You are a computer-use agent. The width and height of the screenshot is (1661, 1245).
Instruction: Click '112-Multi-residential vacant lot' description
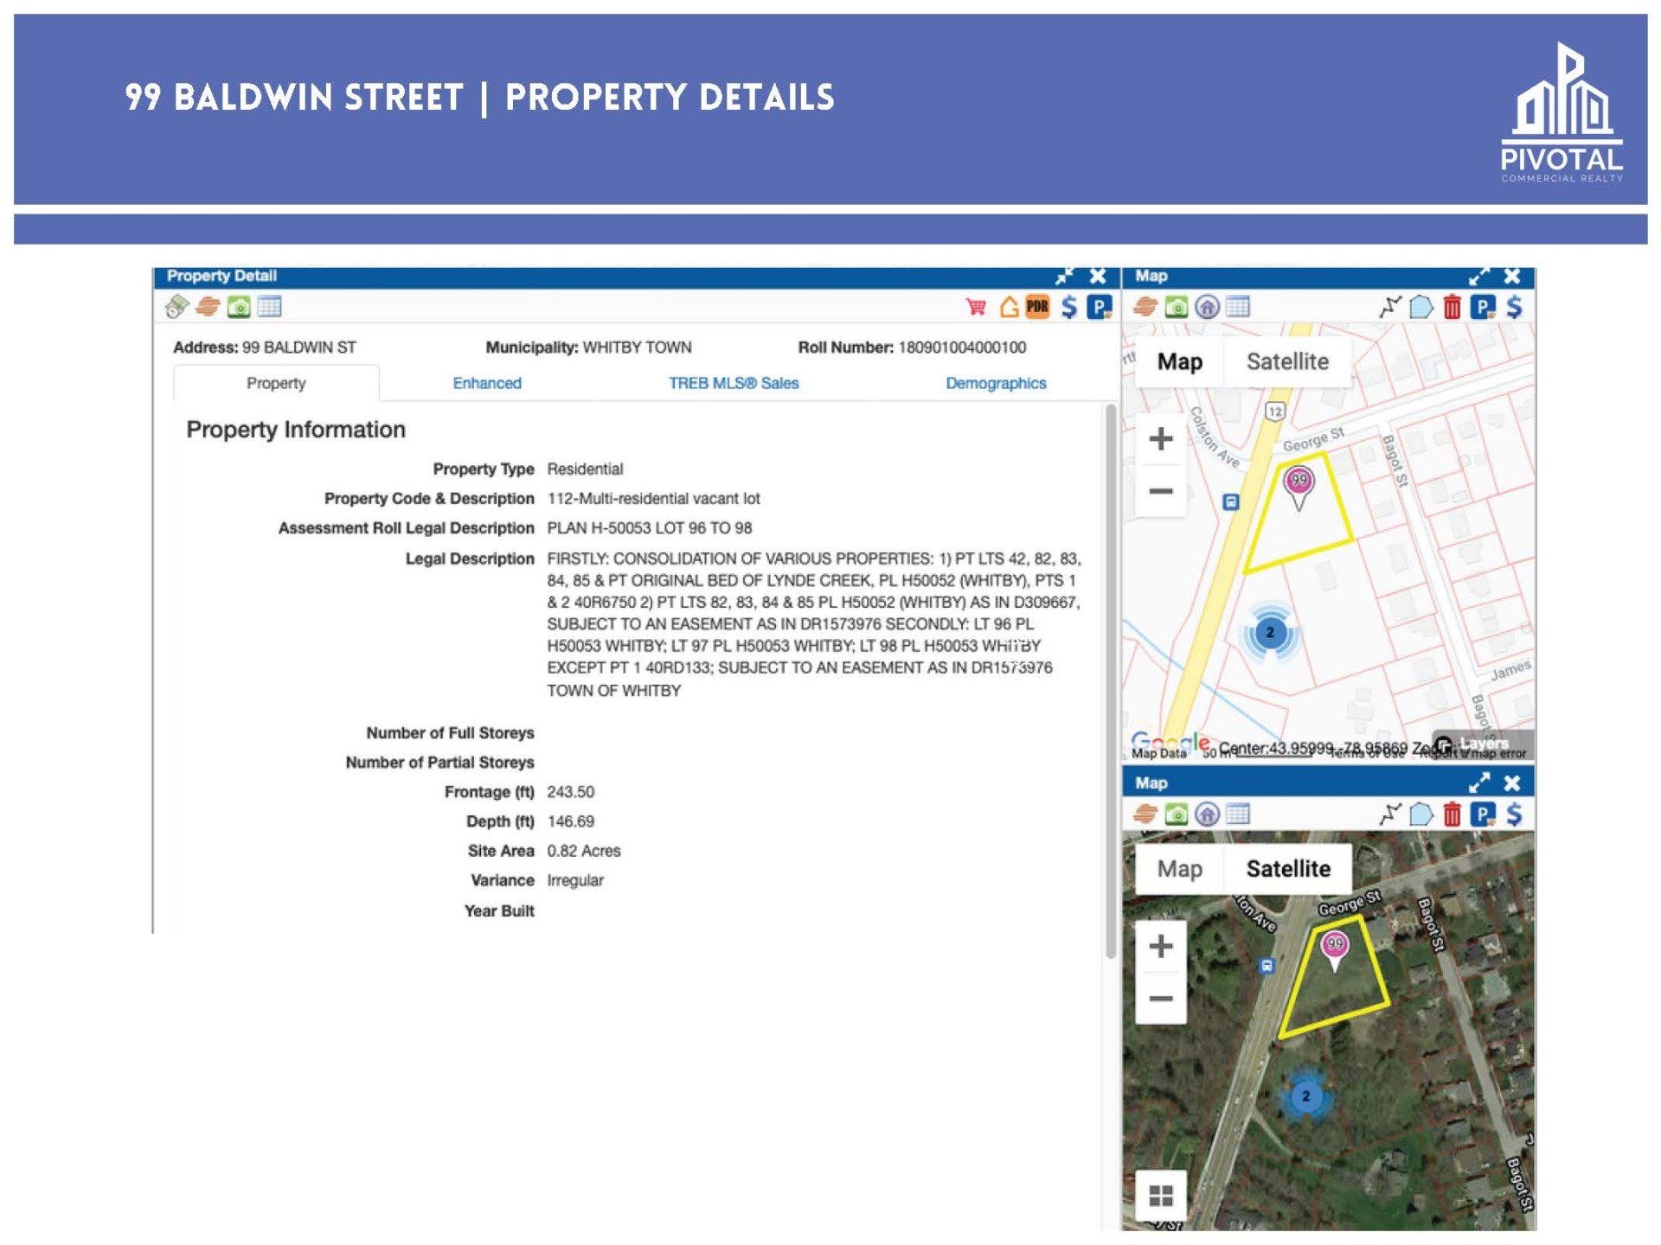click(654, 499)
